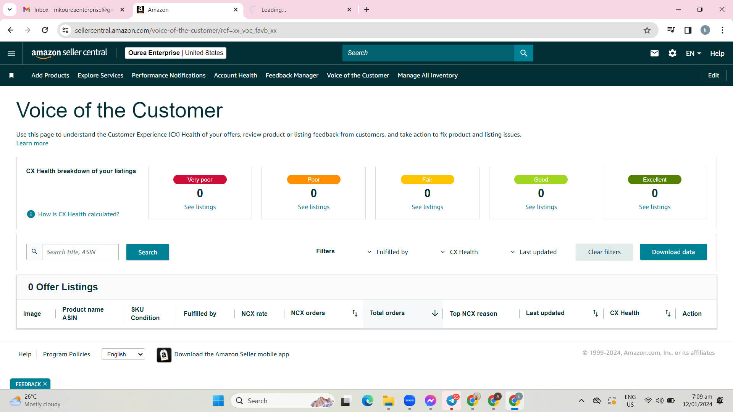The width and height of the screenshot is (733, 412).
Task: Open the settings gear icon
Action: tap(672, 53)
